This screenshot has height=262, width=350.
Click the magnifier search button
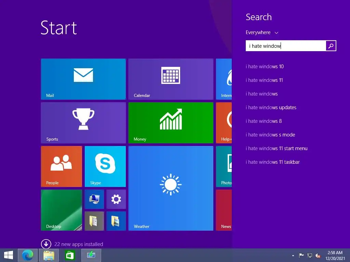tap(331, 46)
